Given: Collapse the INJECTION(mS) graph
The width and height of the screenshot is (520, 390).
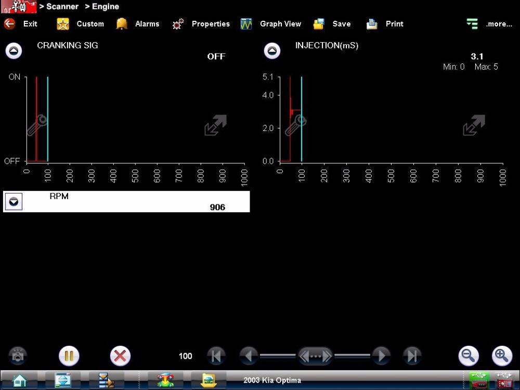Looking at the screenshot, I should (x=272, y=51).
